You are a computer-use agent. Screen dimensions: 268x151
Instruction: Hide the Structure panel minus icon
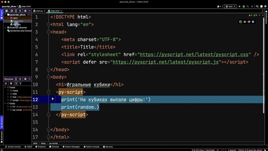pyautogui.click(x=29, y=79)
